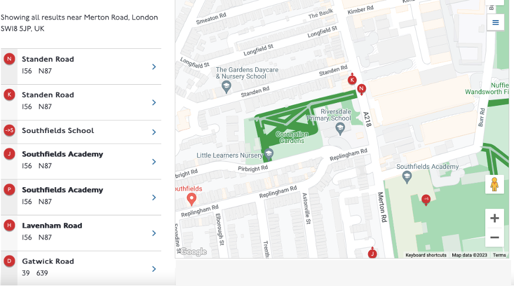Select Standen Road stop K in the list
The image size is (514, 286).
[x=48, y=95]
